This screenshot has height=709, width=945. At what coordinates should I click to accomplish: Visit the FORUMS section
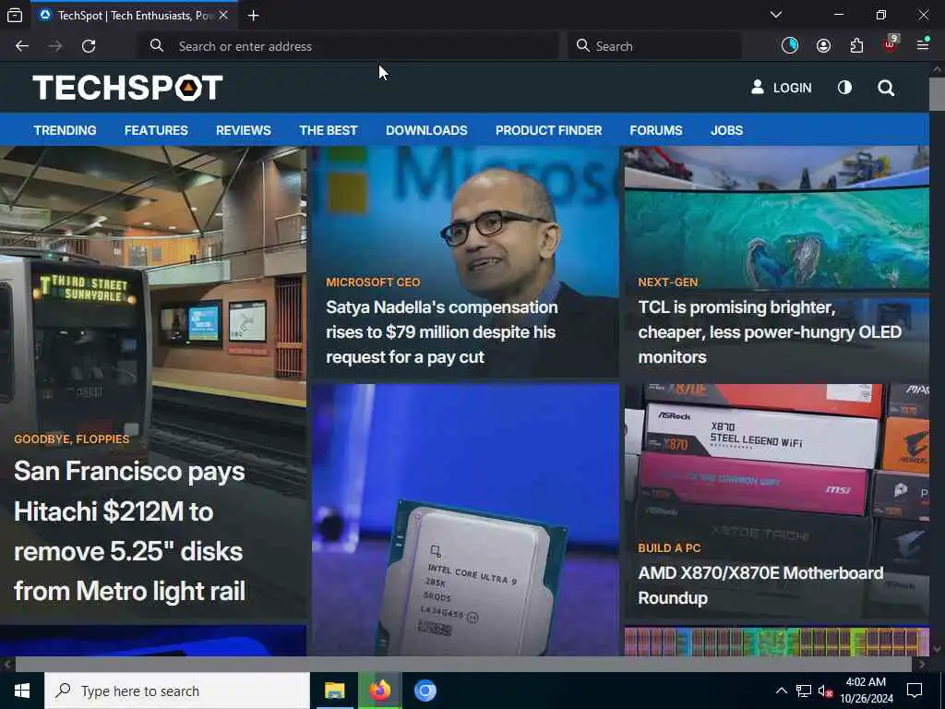point(656,130)
